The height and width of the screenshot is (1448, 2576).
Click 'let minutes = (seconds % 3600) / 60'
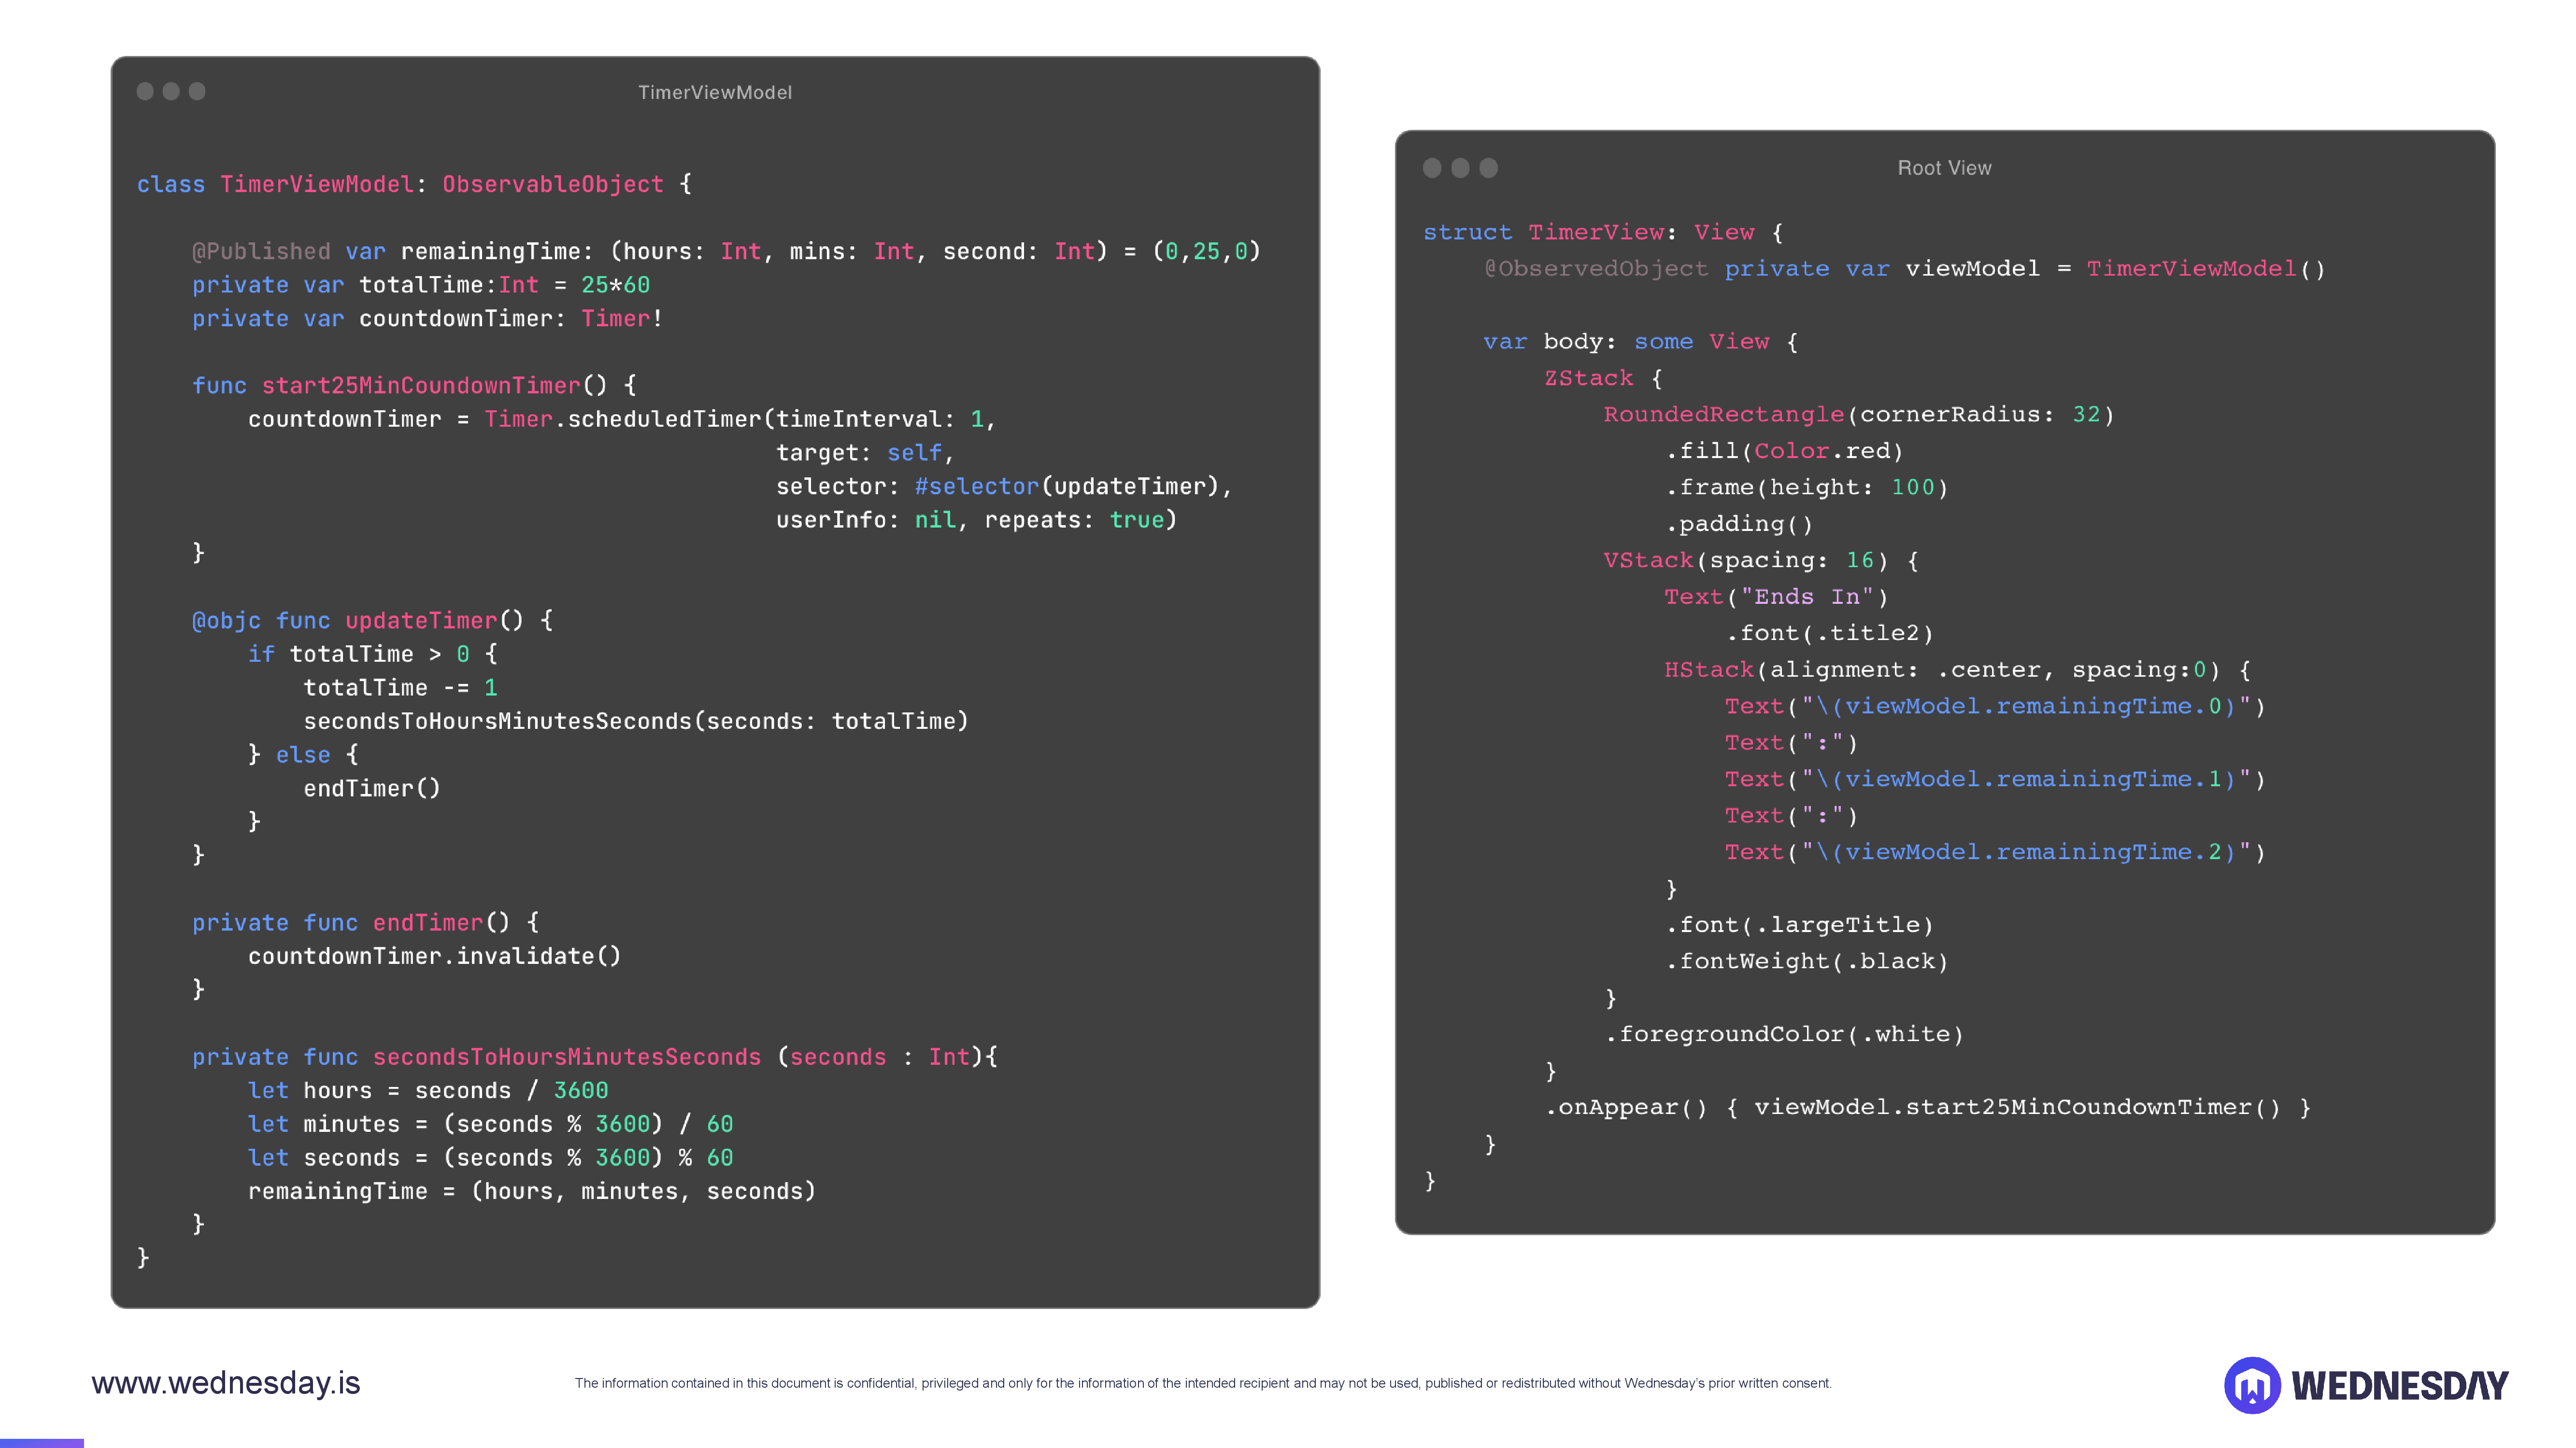pyautogui.click(x=490, y=1124)
